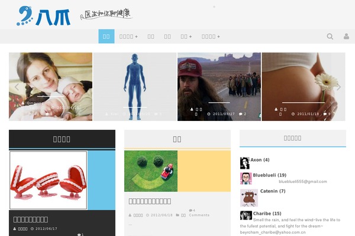Click the 2012/06/18 post date
This screenshot has height=236, width=355.
pyautogui.click(x=162, y=215)
